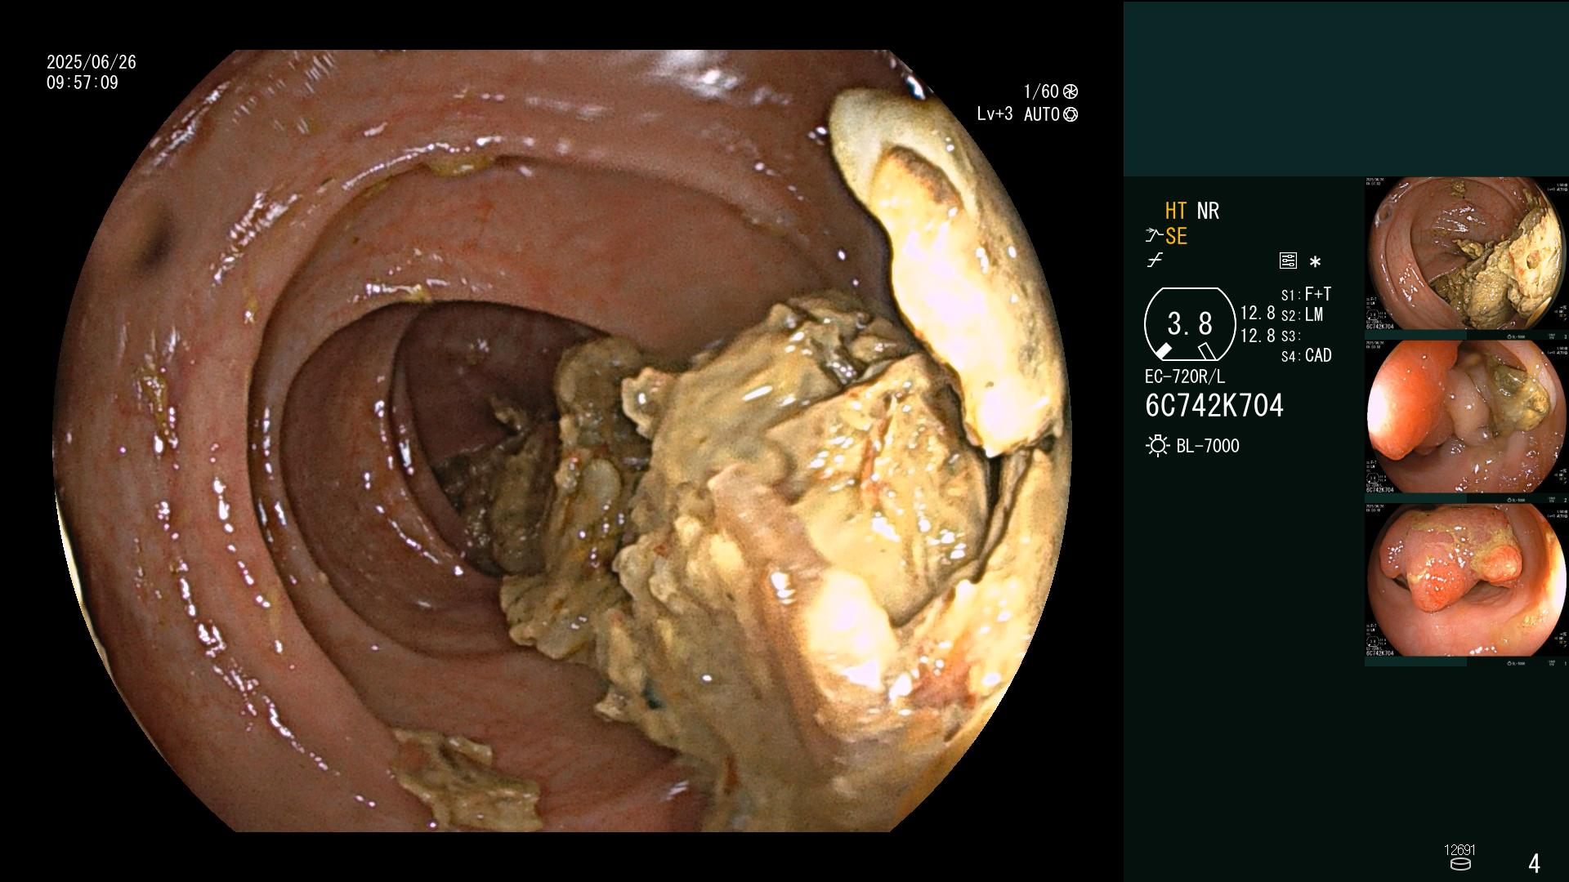Click the 1/60 shutter speed value
This screenshot has height=882, width=1569.
tap(1041, 91)
